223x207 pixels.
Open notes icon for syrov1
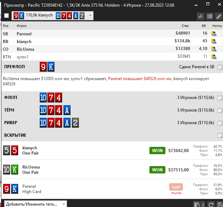coord(214,57)
